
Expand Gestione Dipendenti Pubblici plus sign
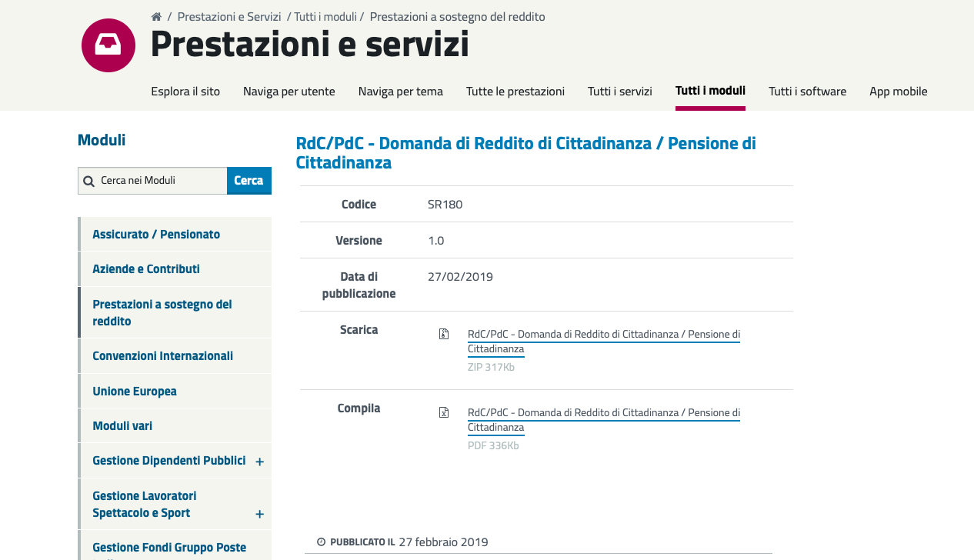pyautogui.click(x=259, y=462)
